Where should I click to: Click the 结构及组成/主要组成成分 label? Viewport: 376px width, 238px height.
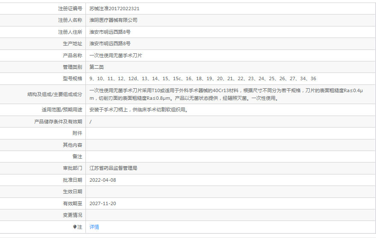(55, 94)
